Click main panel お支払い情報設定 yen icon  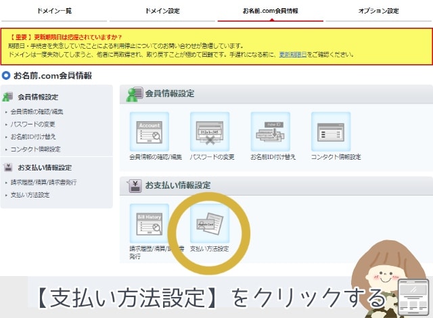pos(135,186)
